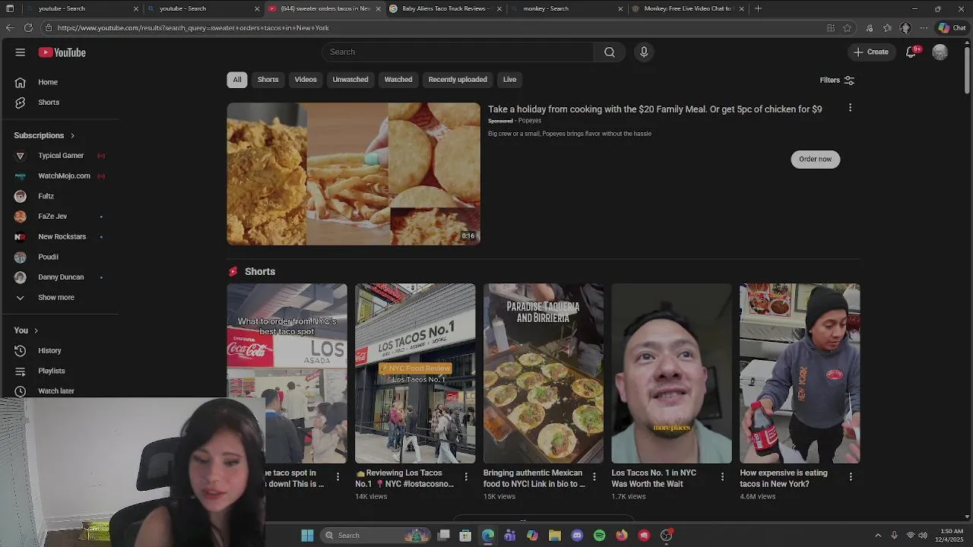Open Firefox from taskbar
The width and height of the screenshot is (973, 547).
coord(622,536)
